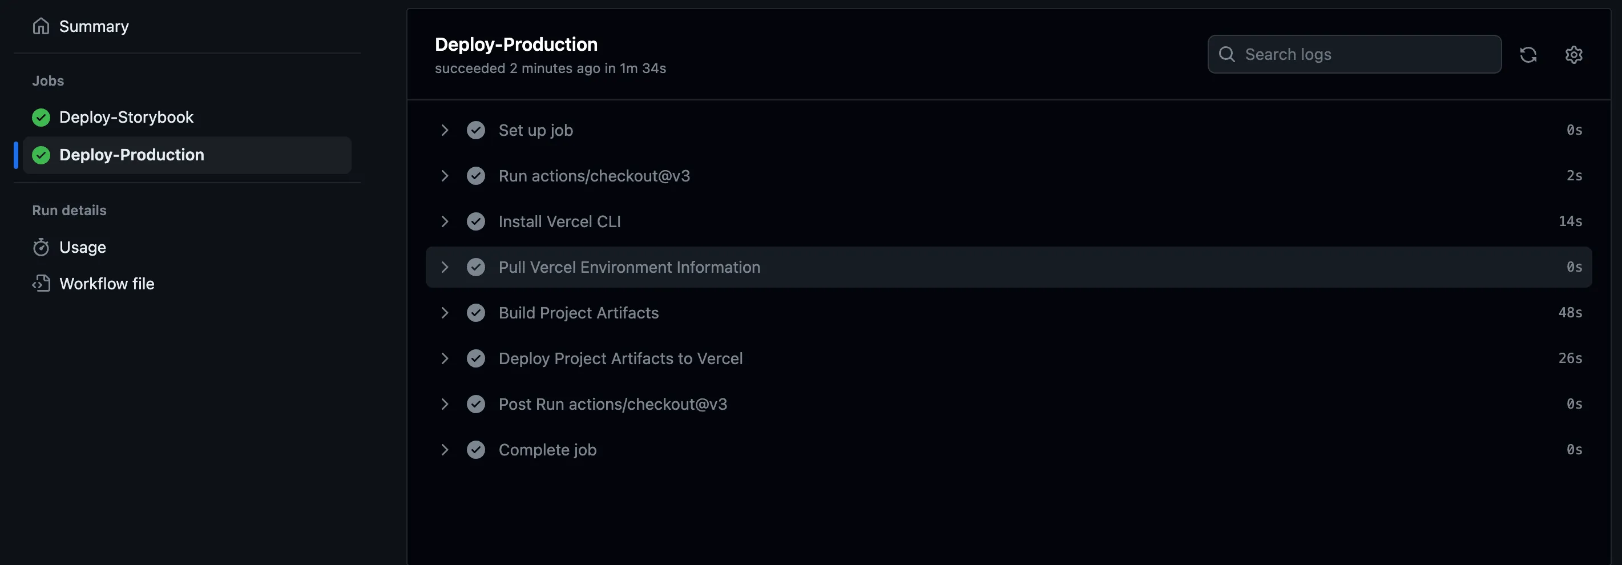The width and height of the screenshot is (1622, 565).
Task: Click the Workflow file code icon
Action: tap(41, 284)
